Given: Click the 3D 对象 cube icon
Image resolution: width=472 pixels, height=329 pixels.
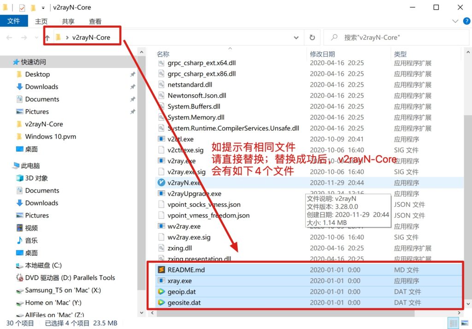Looking at the screenshot, I should [19, 178].
